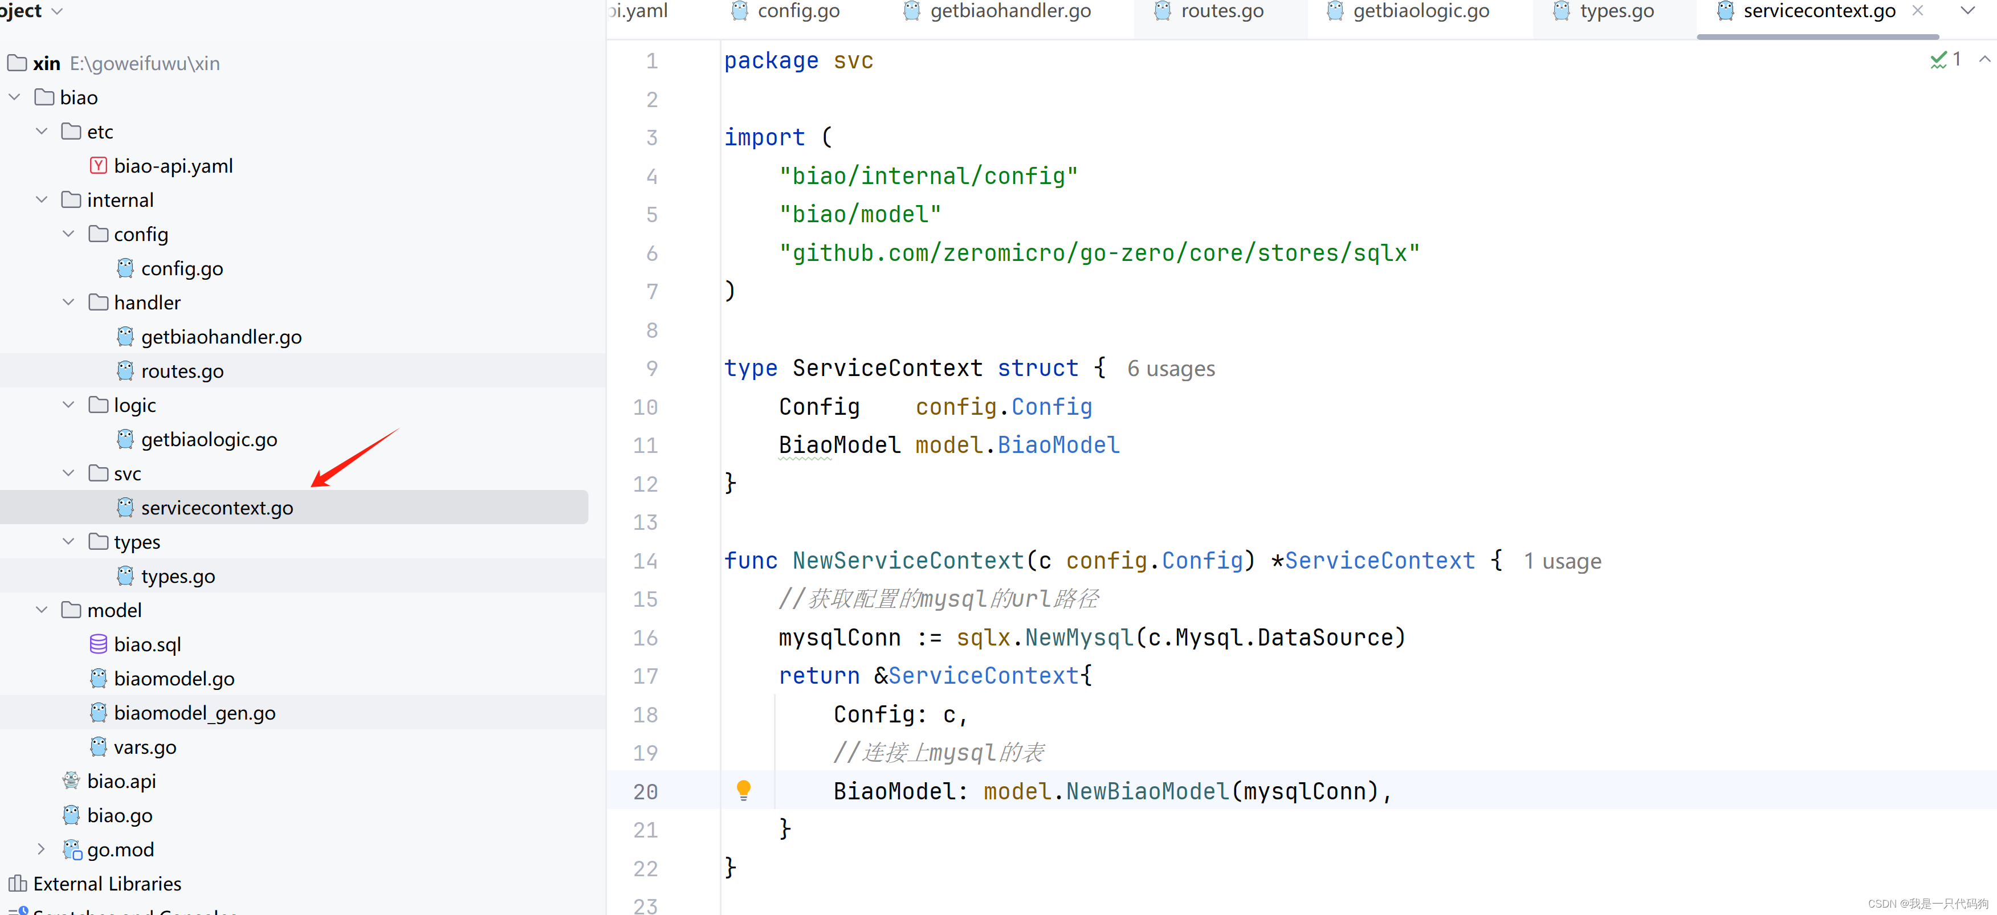
Task: Close the servicecontext.go editor tab
Action: pos(1917,11)
